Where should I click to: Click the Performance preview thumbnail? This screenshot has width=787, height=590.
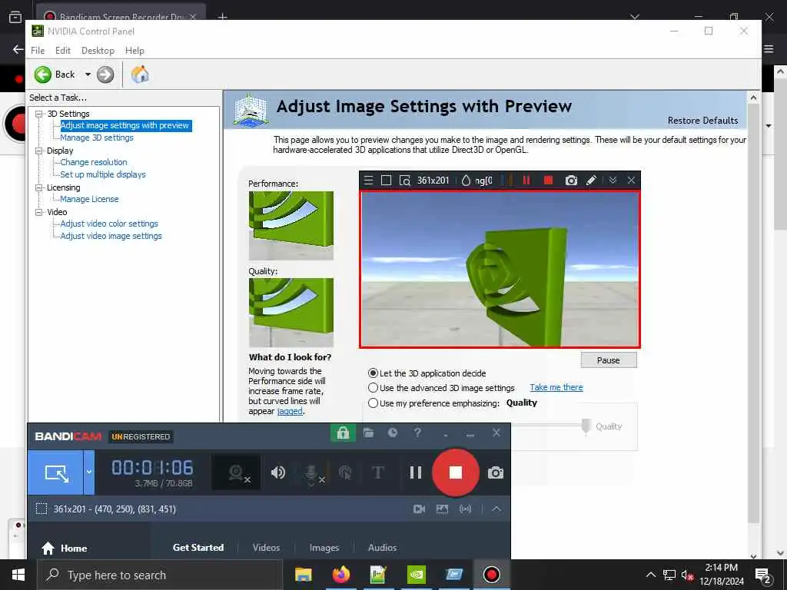[x=291, y=225]
